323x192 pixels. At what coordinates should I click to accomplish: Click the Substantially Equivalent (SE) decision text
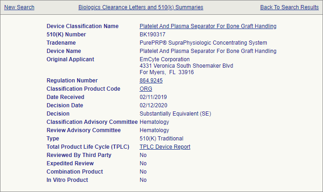(175, 114)
